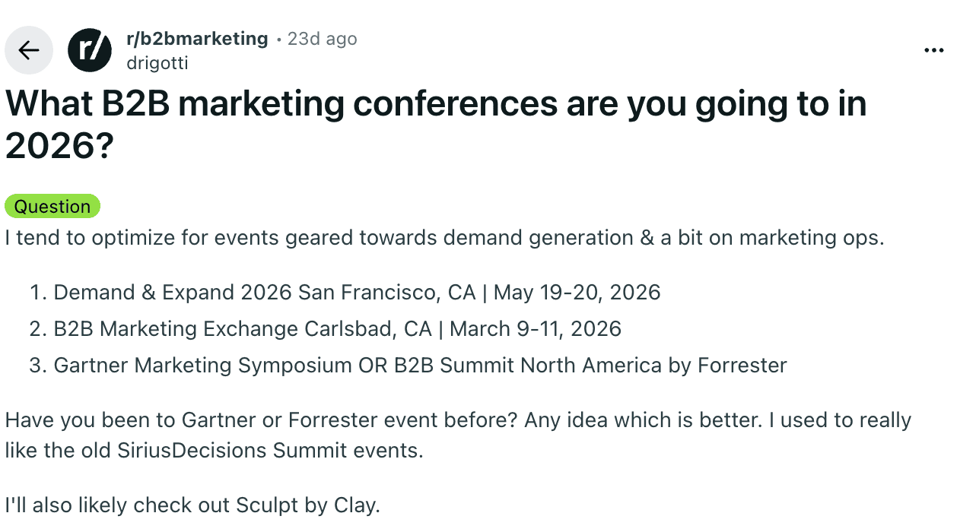The image size is (960, 532).
Task: Click the left dot of the overflow icon
Action: pos(926,50)
